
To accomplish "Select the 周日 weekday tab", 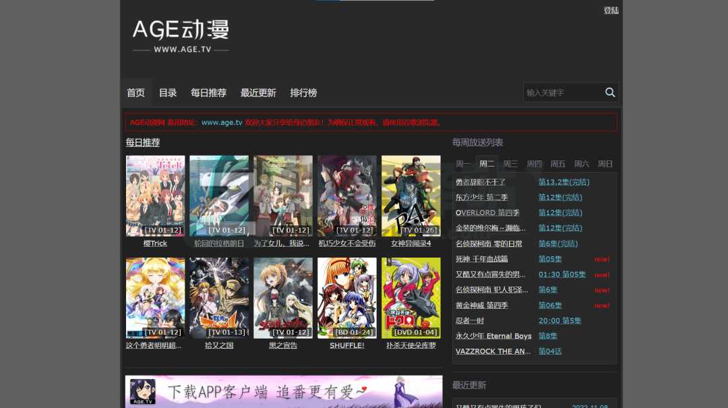I will 605,163.
